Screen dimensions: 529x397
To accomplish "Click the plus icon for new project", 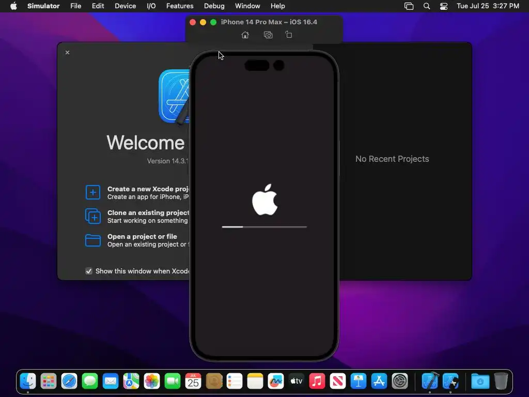I will click(93, 192).
